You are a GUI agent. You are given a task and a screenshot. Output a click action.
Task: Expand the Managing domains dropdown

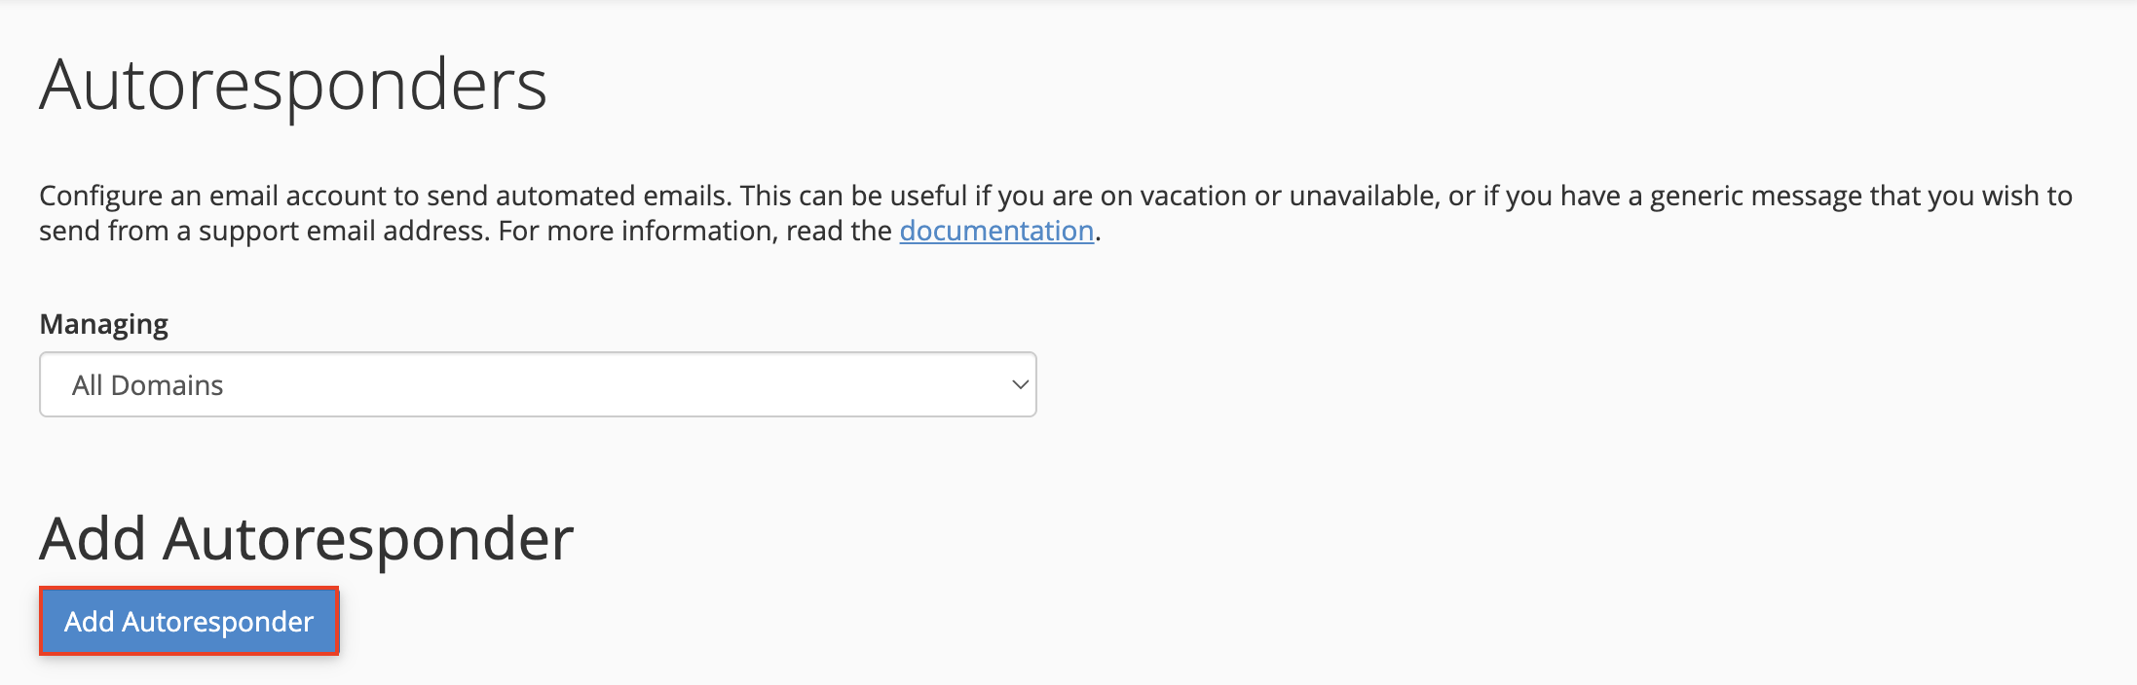click(538, 384)
